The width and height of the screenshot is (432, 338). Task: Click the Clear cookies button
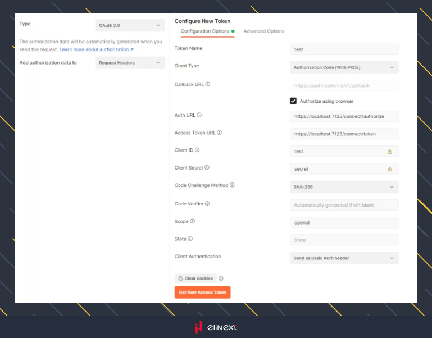(x=195, y=278)
